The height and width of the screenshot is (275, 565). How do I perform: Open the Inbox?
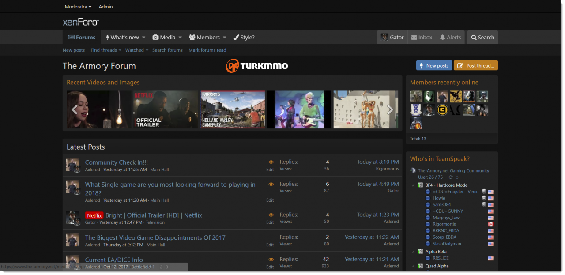[x=422, y=38]
